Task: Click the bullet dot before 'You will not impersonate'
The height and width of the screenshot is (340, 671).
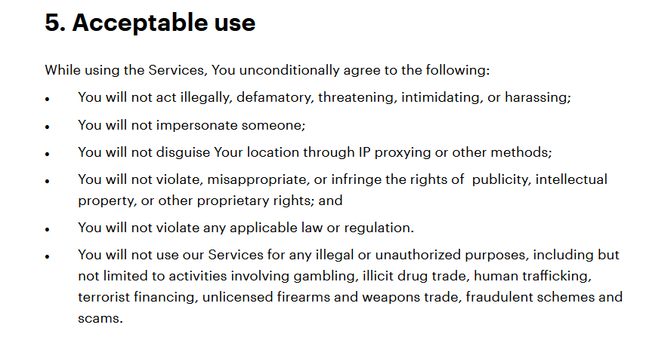Action: pyautogui.click(x=48, y=127)
